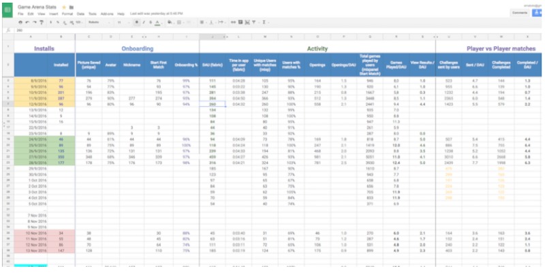Viewport: 545px width, 279px height.
Task: Open the 123 number format dropdown
Action: (x=79, y=22)
